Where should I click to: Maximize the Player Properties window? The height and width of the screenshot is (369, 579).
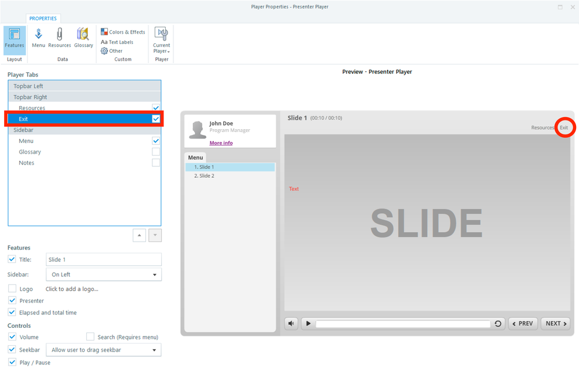click(x=560, y=7)
